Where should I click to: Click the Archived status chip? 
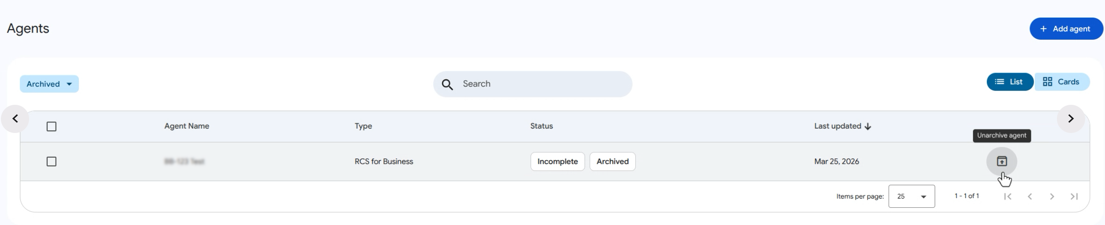[612, 162]
